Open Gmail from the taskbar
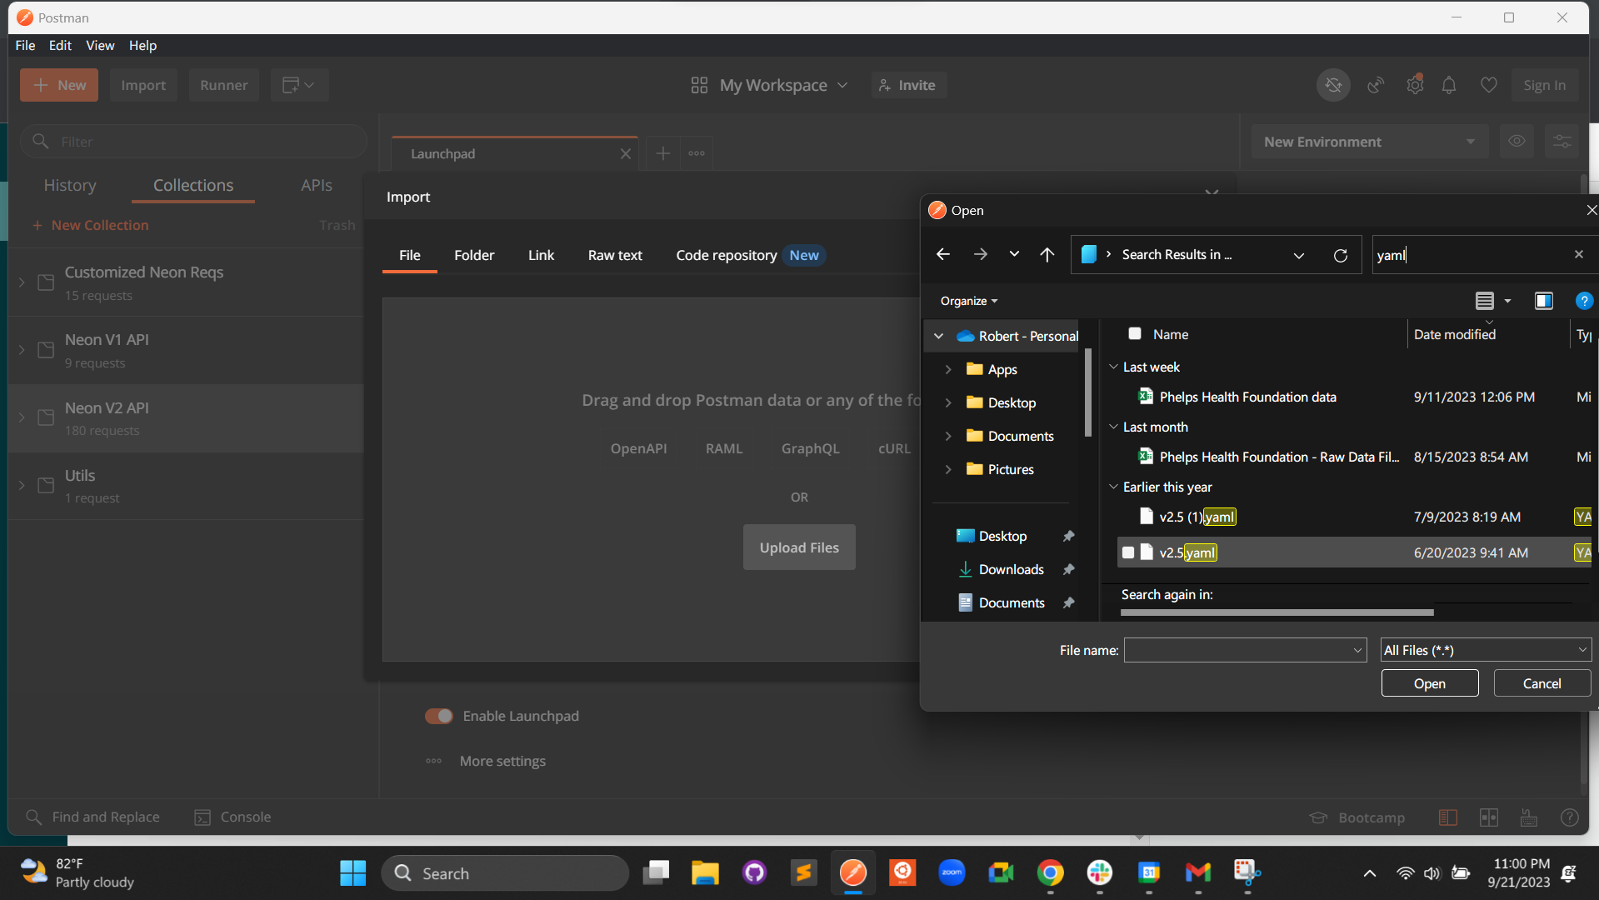Image resolution: width=1599 pixels, height=900 pixels. coord(1198,873)
